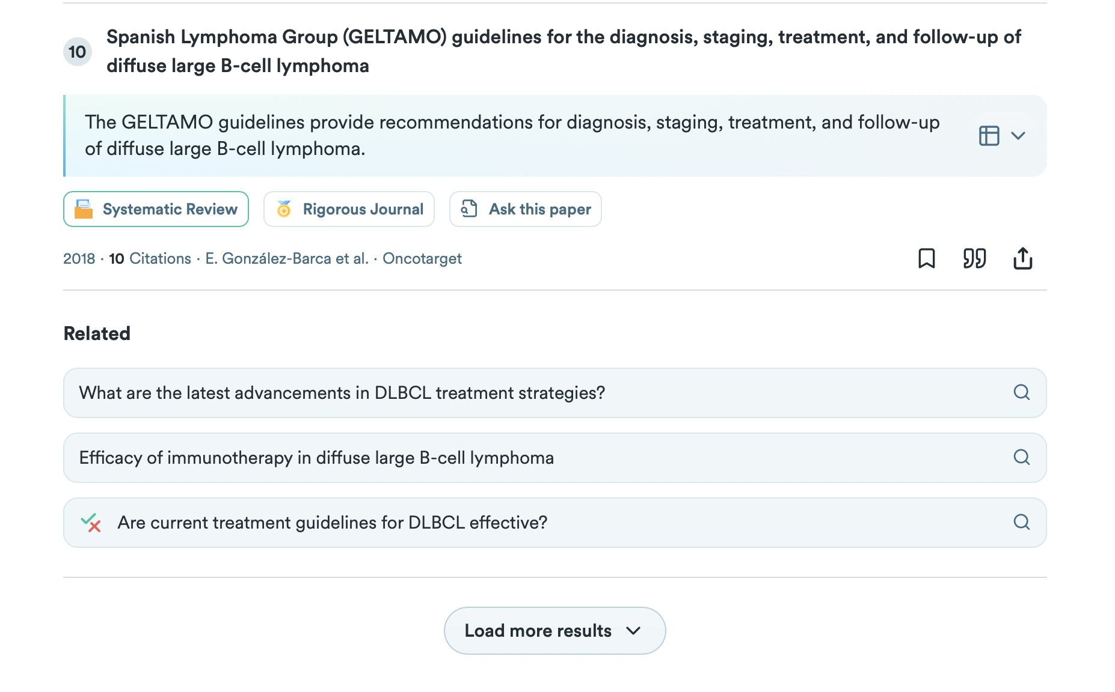Viewport: 1115px width, 692px height.
Task: Open the Oncotarget journal link
Action: pyautogui.click(x=422, y=259)
